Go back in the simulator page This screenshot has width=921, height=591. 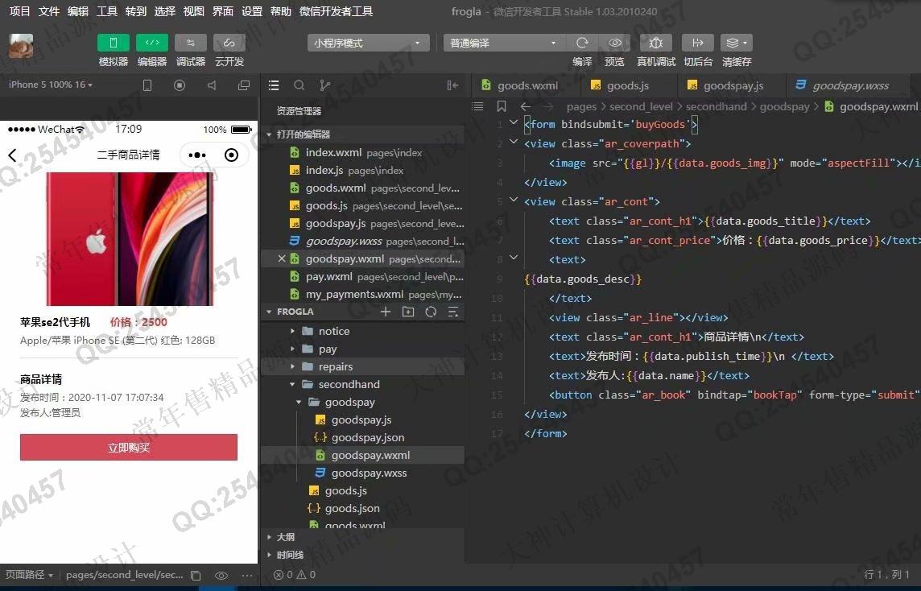point(12,155)
